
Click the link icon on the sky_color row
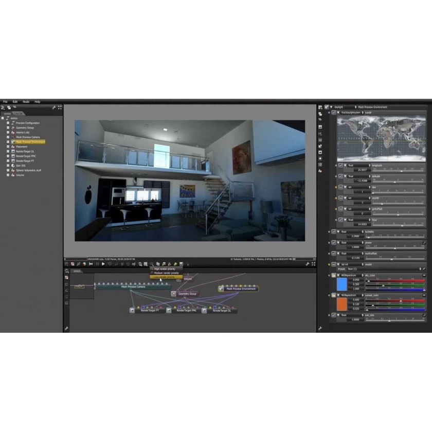[424, 275]
